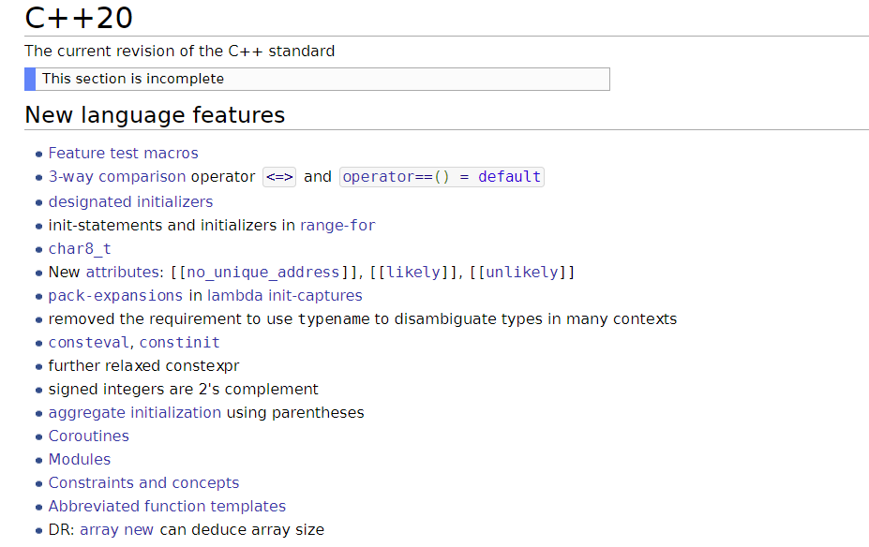The width and height of the screenshot is (869, 547).
Task: Follow the 3-way comparison link
Action: pyautogui.click(x=117, y=177)
